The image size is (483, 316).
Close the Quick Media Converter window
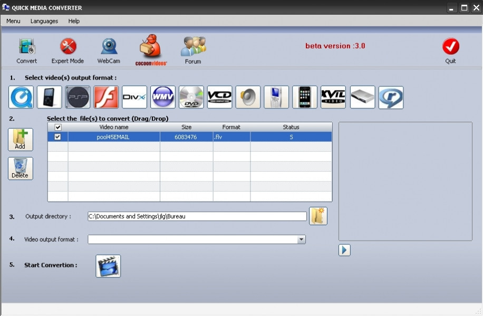point(476,8)
